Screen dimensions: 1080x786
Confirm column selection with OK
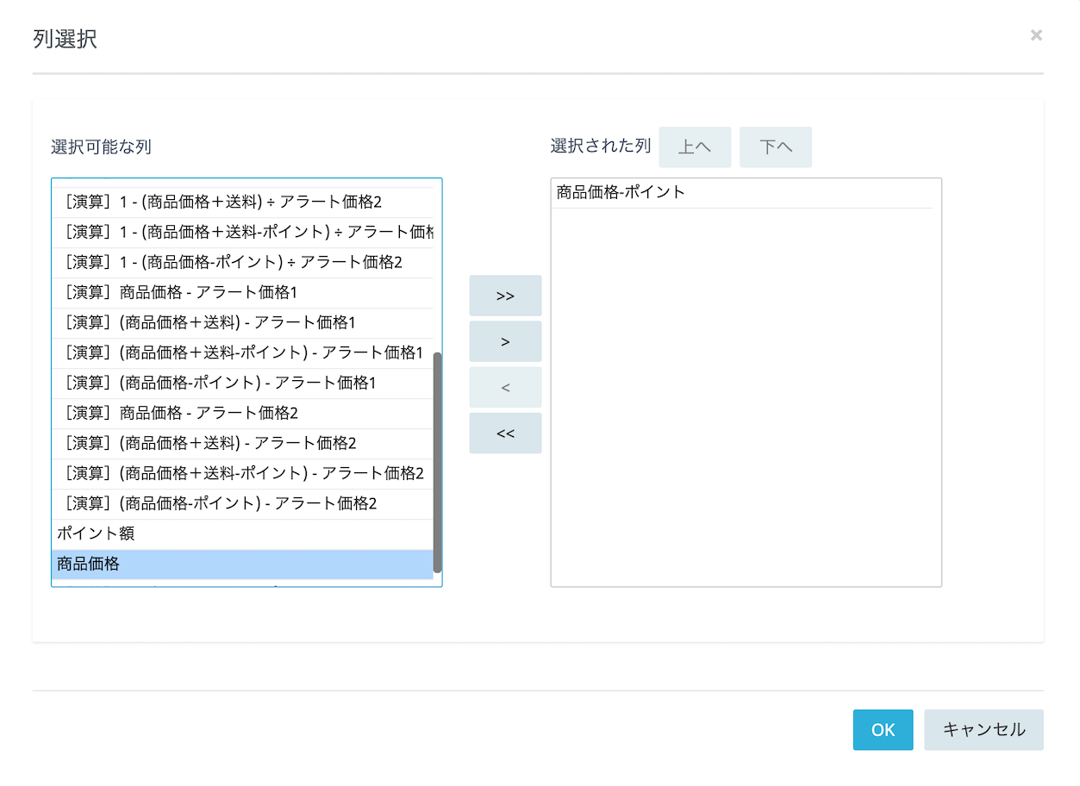[x=883, y=730]
